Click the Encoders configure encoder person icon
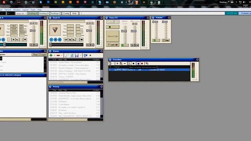 point(121,63)
